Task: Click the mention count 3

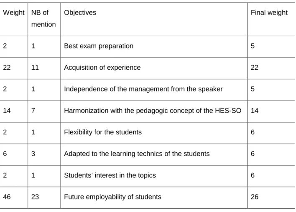Action: pos(33,154)
